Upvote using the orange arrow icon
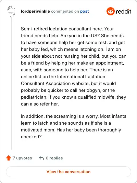The height and width of the screenshot is (183, 137). pos(9,158)
